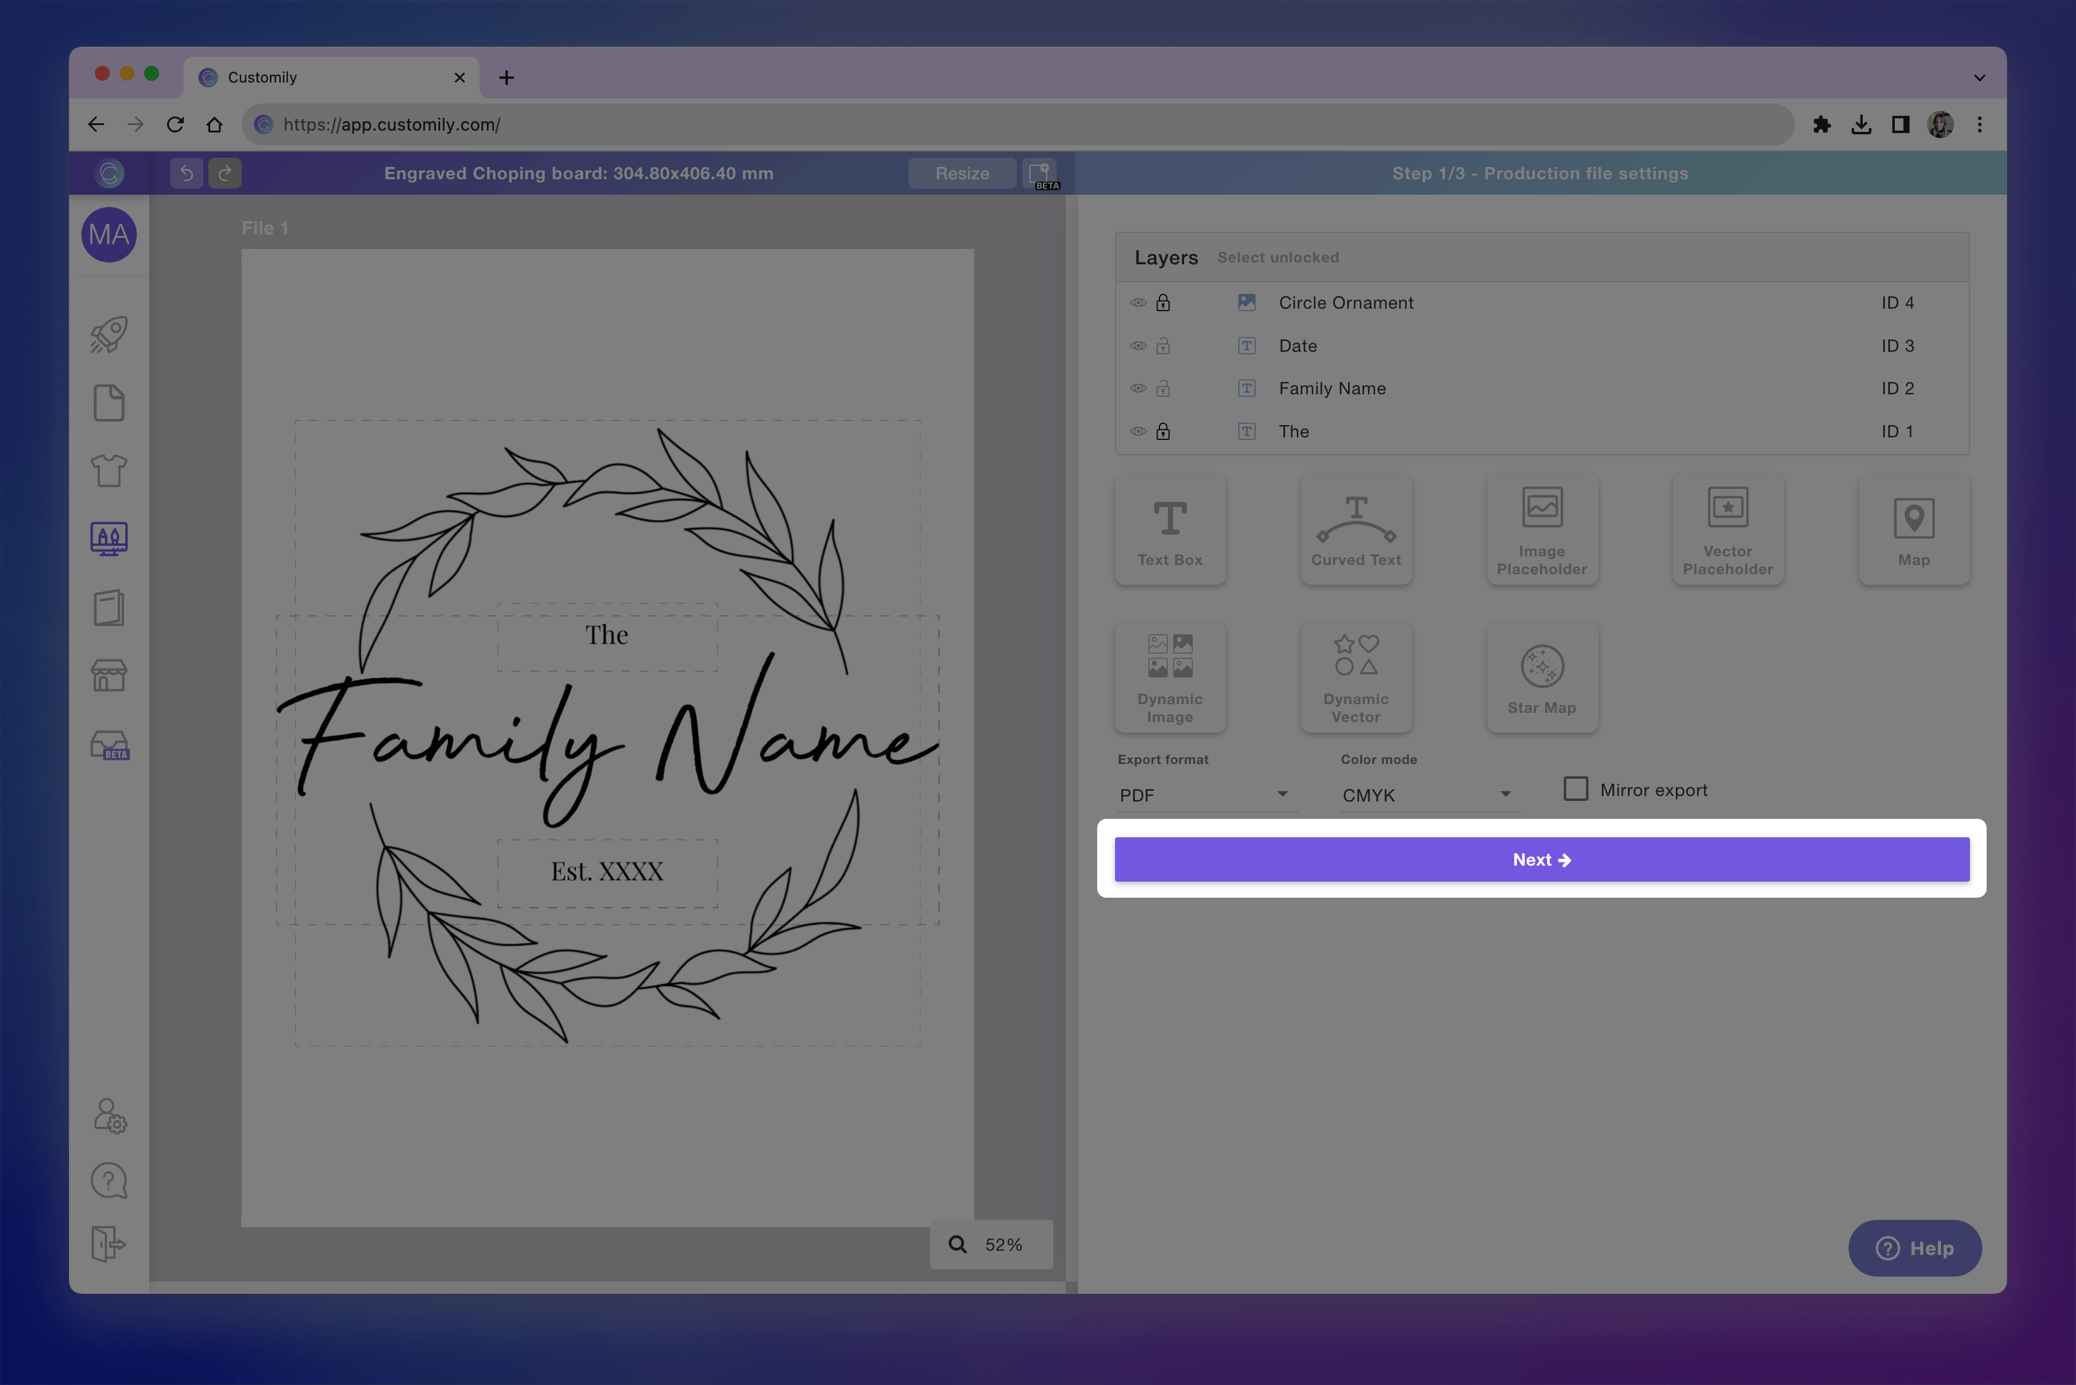
Task: Add a Vector Placeholder element
Action: 1727,529
